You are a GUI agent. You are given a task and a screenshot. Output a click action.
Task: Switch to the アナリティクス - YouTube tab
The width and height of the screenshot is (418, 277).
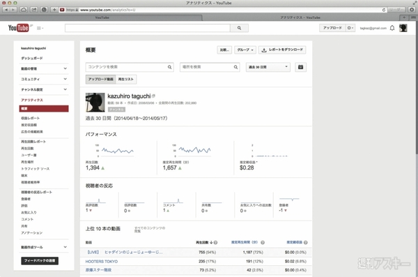click(x=301, y=17)
